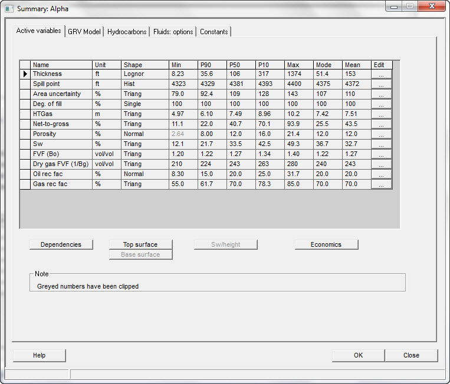Open edit button for Gas rec fac
The height and width of the screenshot is (384, 450).
click(x=382, y=184)
